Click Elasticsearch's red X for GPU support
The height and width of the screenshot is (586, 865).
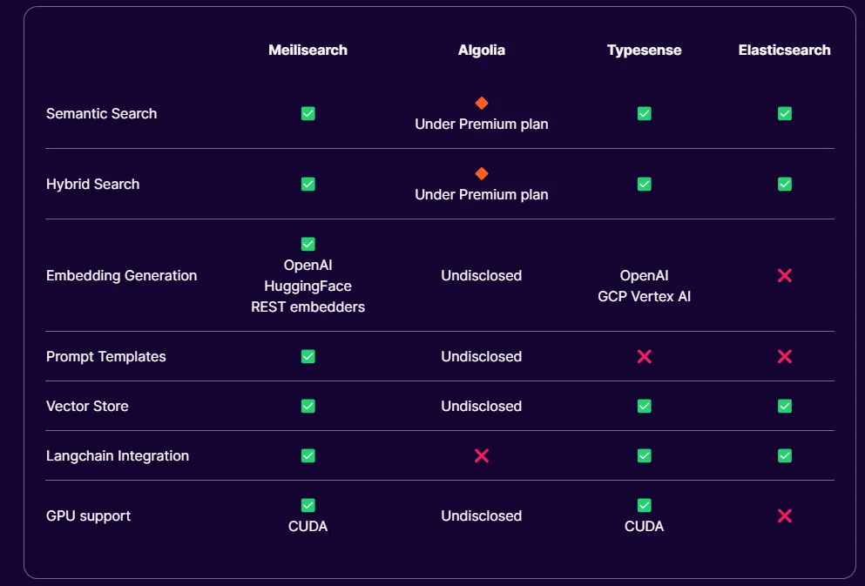coord(784,515)
